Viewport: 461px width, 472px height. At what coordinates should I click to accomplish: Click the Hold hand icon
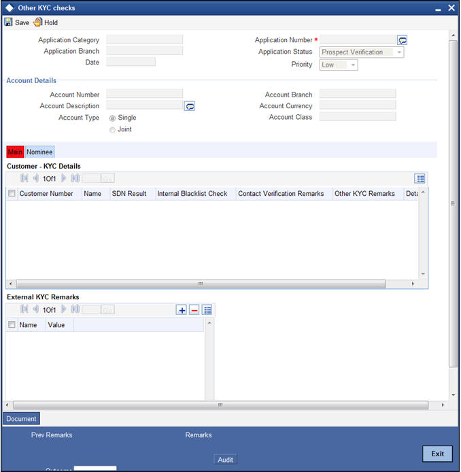click(x=37, y=22)
